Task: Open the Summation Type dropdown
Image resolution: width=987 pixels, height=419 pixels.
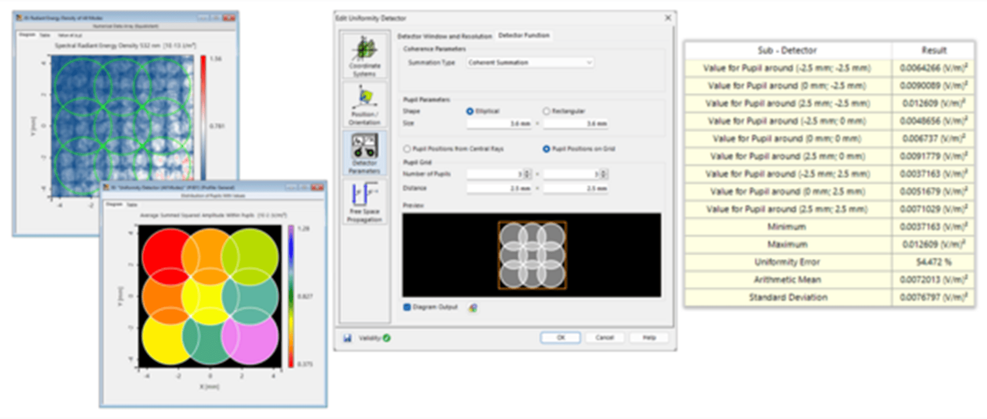Action: pyautogui.click(x=530, y=62)
